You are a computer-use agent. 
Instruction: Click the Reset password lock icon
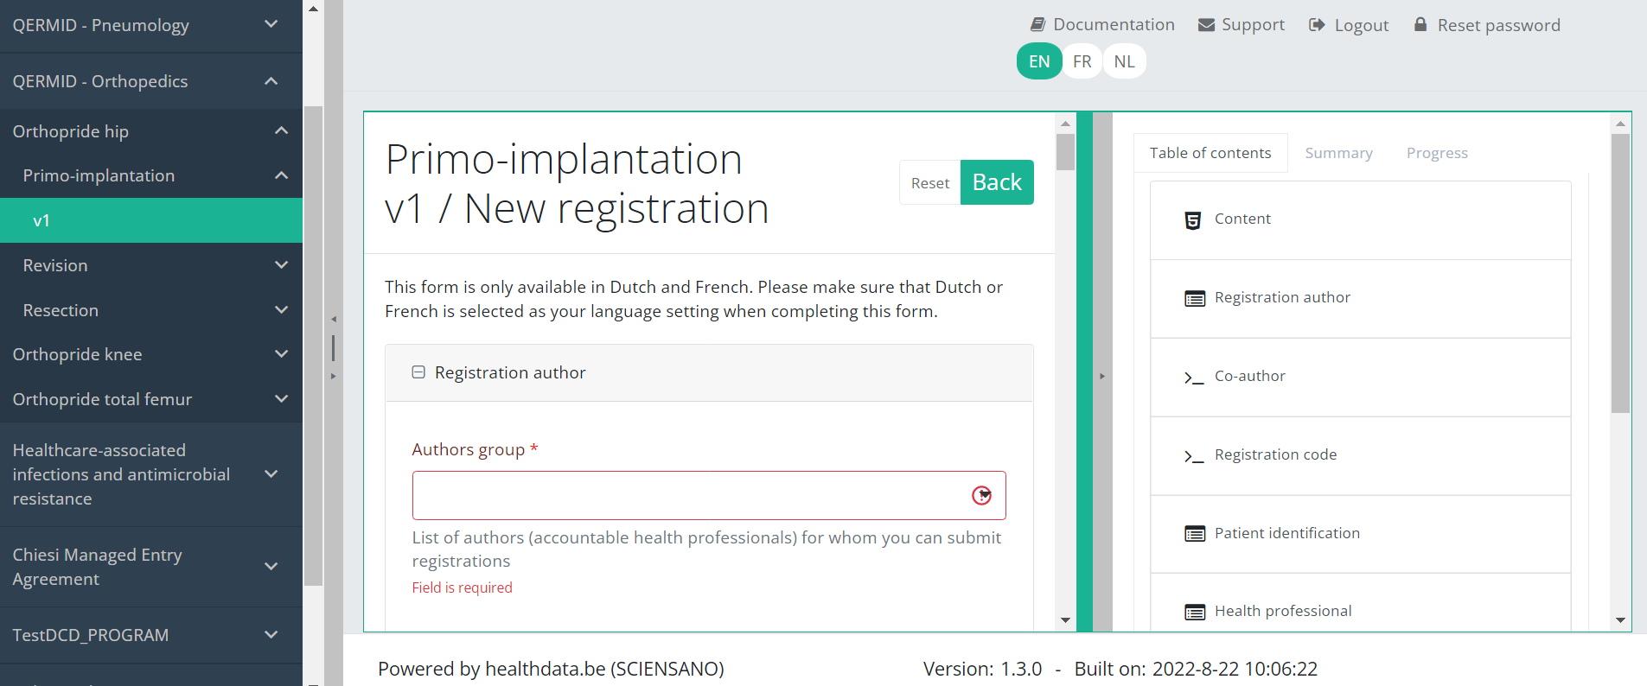click(x=1420, y=25)
